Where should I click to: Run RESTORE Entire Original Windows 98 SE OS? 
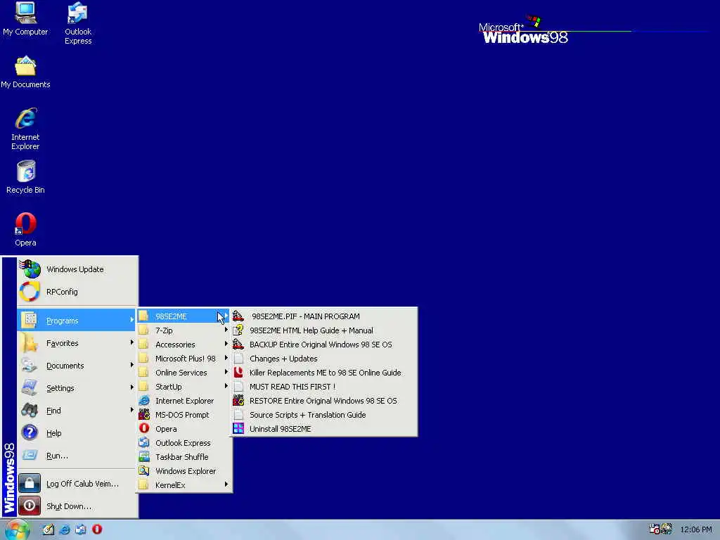click(324, 400)
